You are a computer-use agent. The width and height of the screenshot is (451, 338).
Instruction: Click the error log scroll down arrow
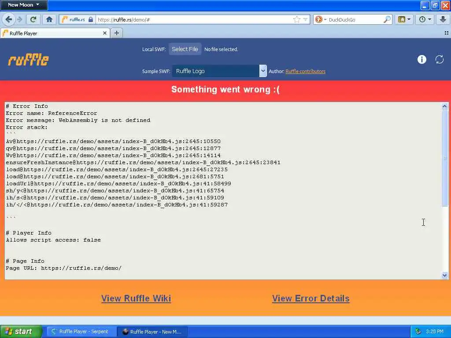(x=445, y=276)
